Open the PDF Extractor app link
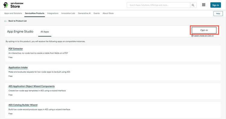226x119 pixels. (x=16, y=49)
